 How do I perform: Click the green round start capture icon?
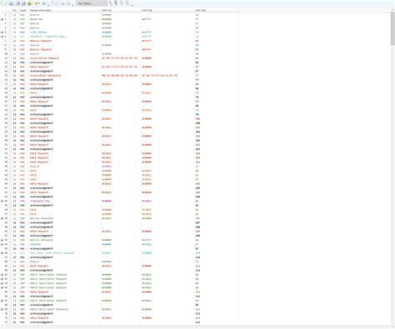click(29, 3)
